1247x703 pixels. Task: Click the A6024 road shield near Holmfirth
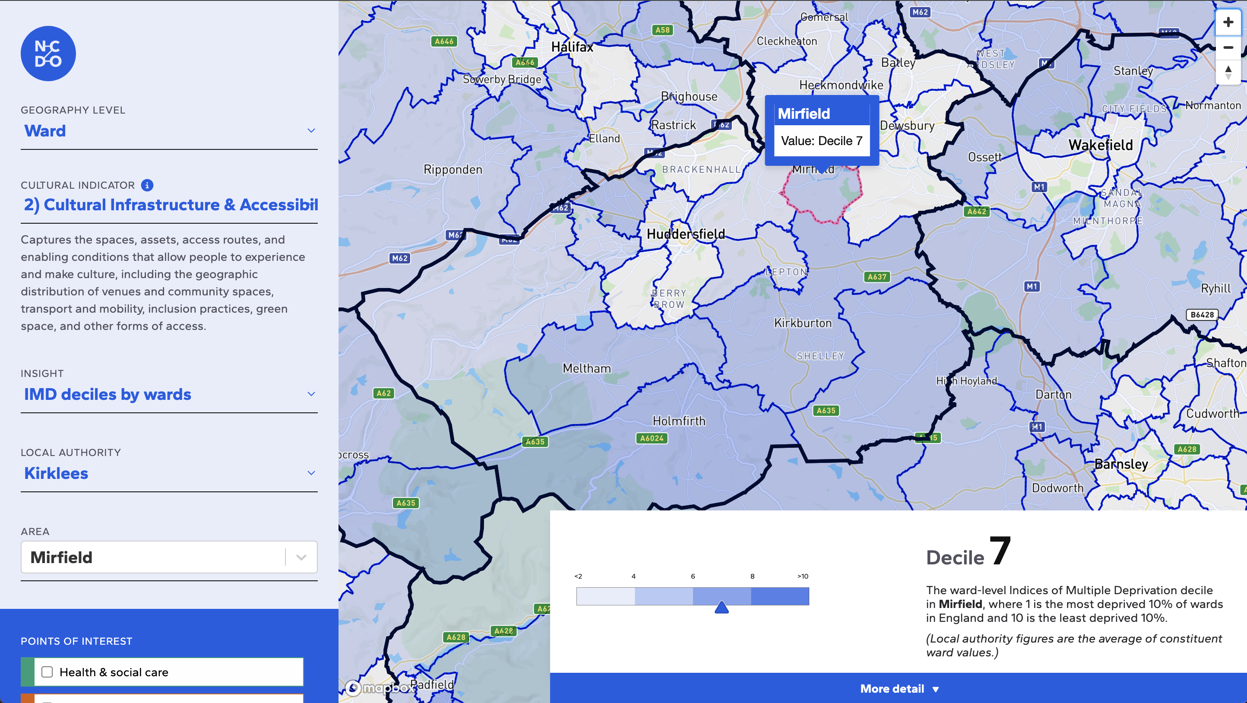click(652, 438)
